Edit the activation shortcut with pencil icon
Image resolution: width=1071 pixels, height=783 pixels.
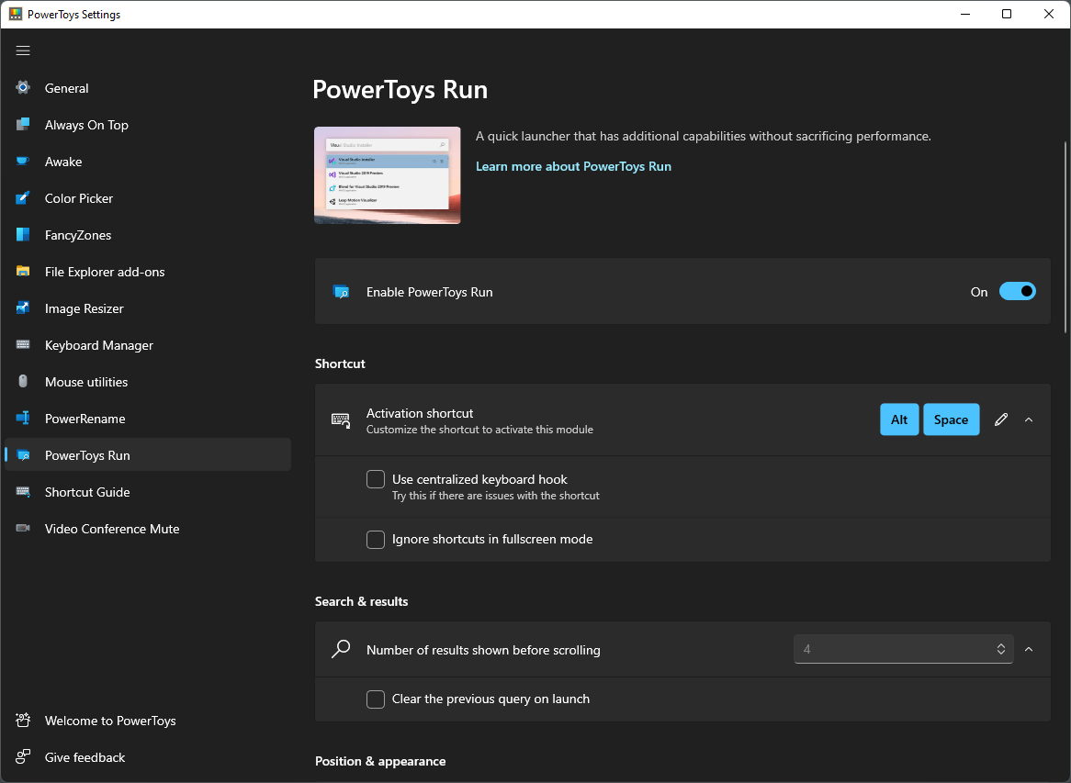click(x=1001, y=419)
